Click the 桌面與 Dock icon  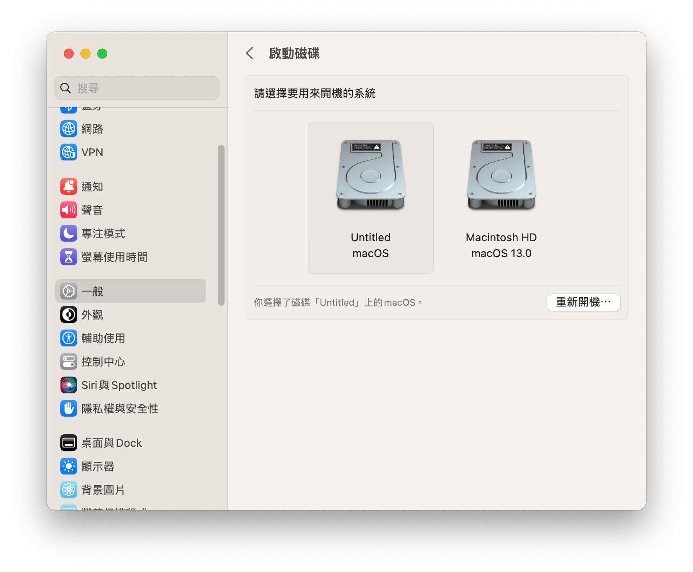click(69, 443)
